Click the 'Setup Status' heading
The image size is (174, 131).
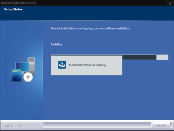click(x=13, y=9)
